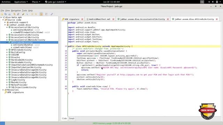Viewport: 223px width, 125px height.
Task: Collapse the Source code tree node
Action: click(3, 20)
